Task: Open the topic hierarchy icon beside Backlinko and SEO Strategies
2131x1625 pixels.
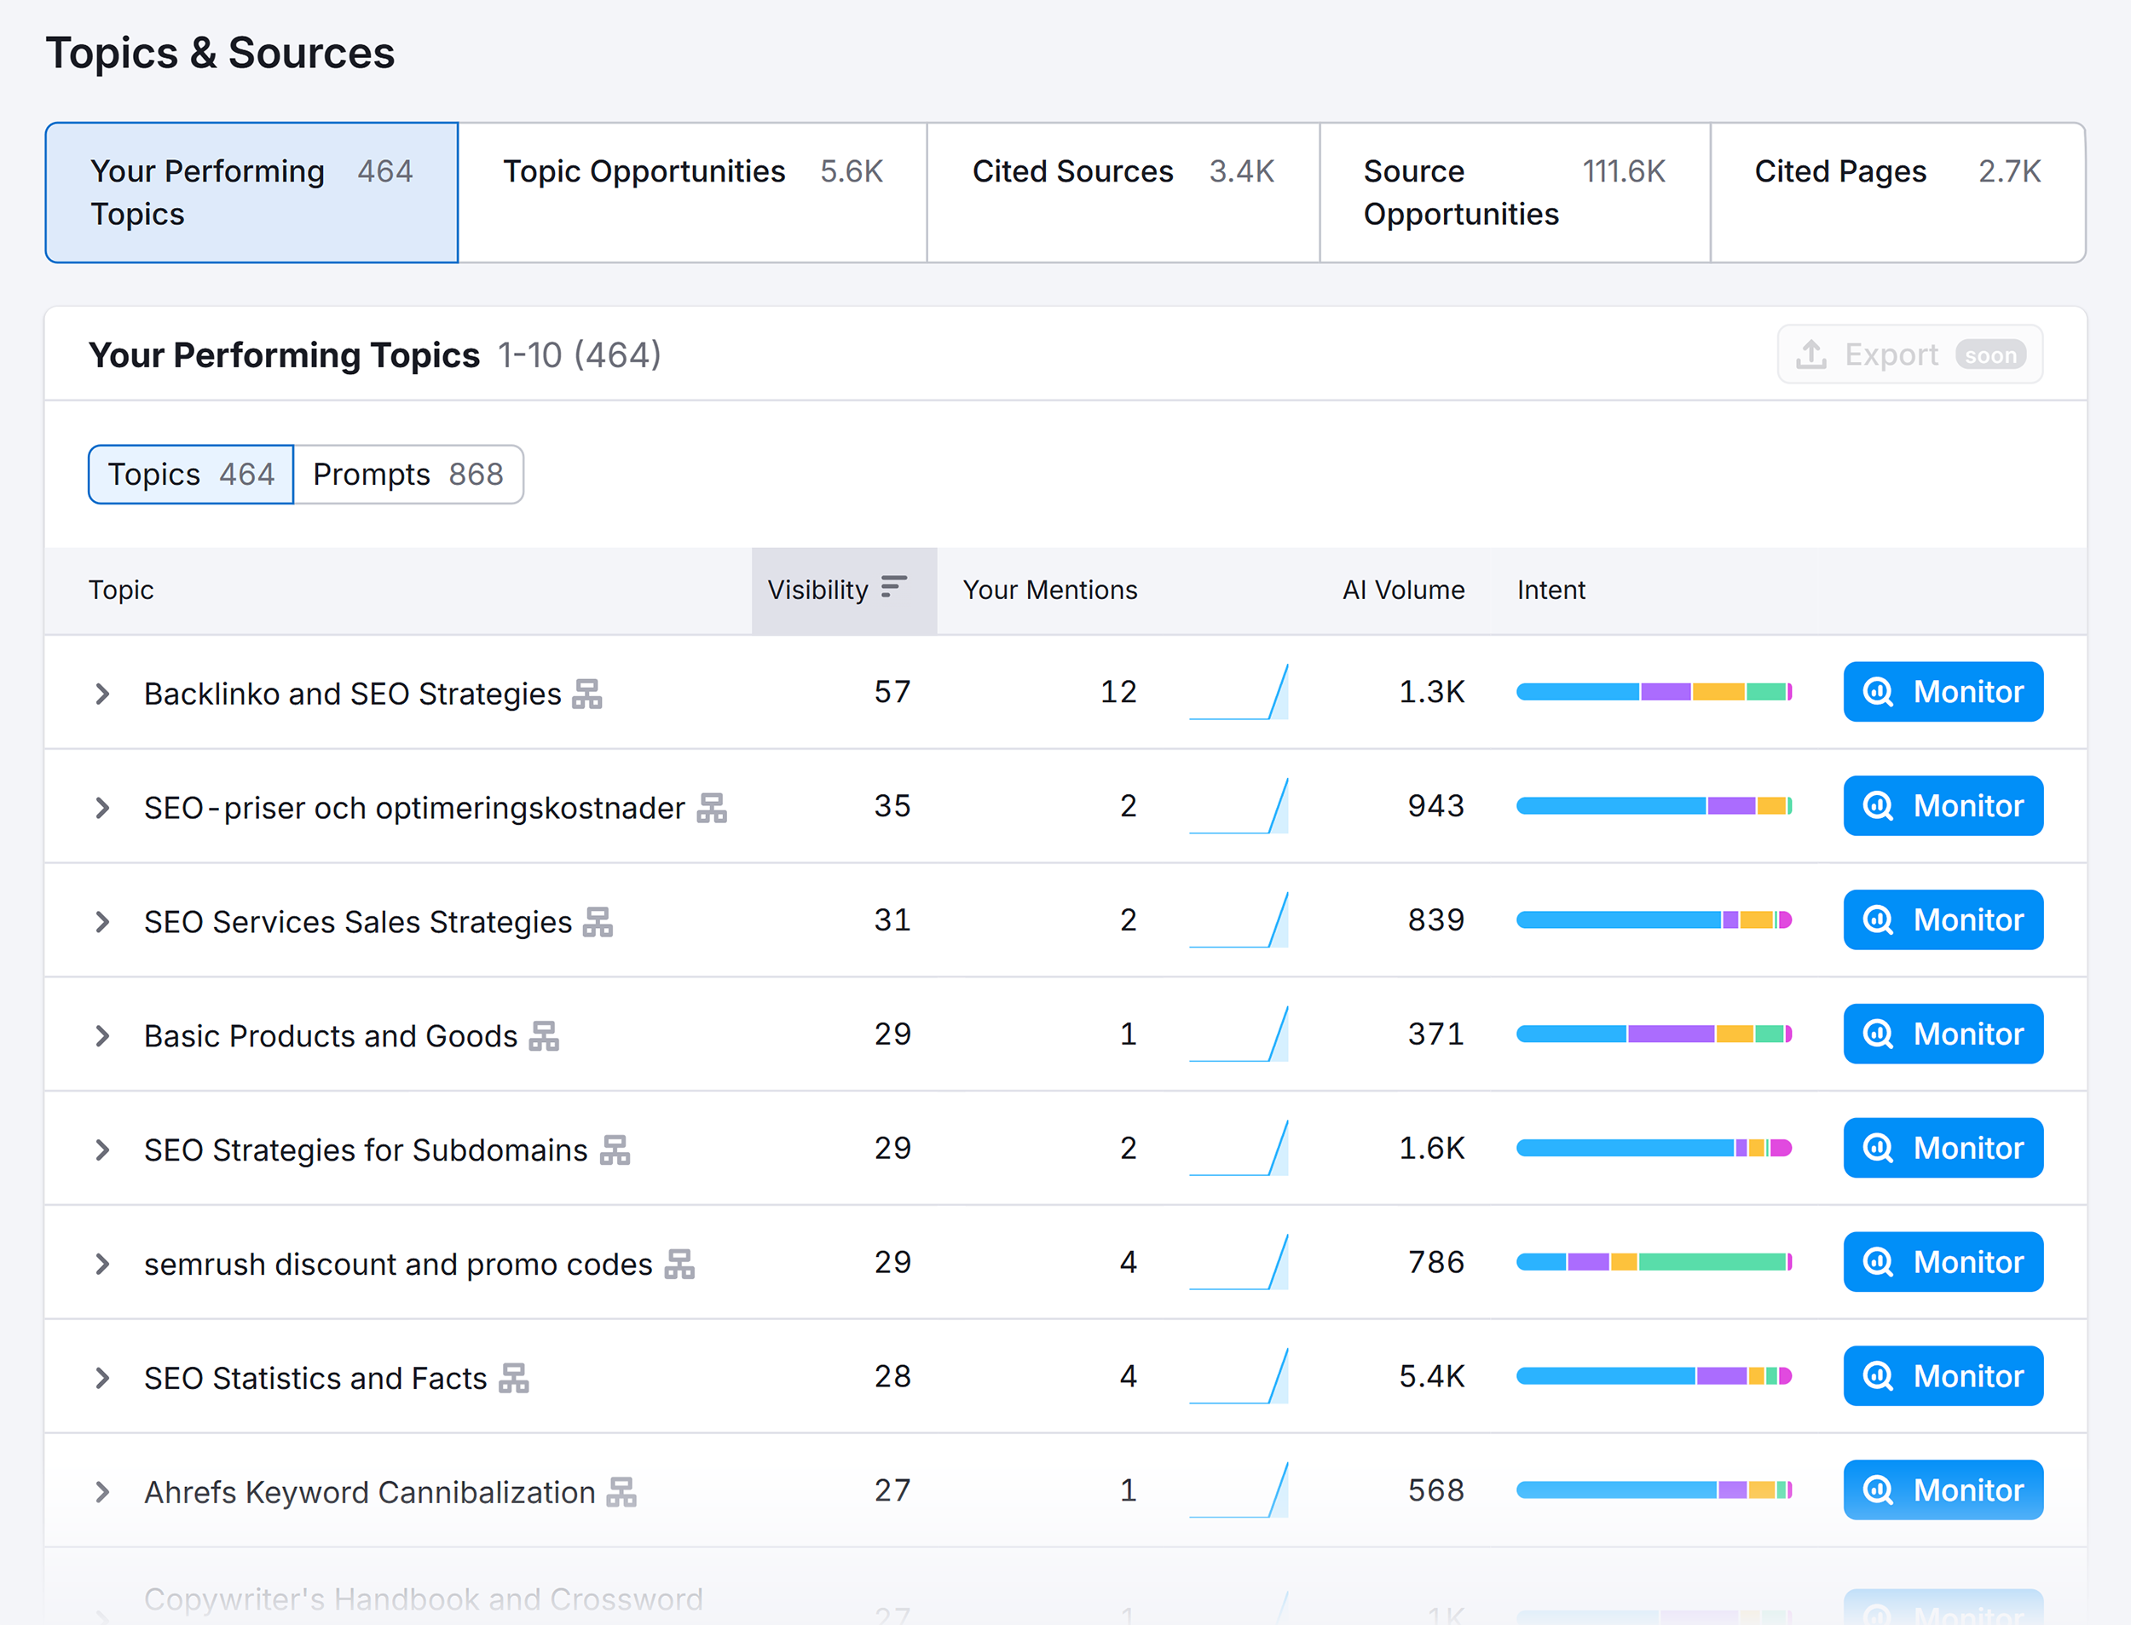Action: 588,694
